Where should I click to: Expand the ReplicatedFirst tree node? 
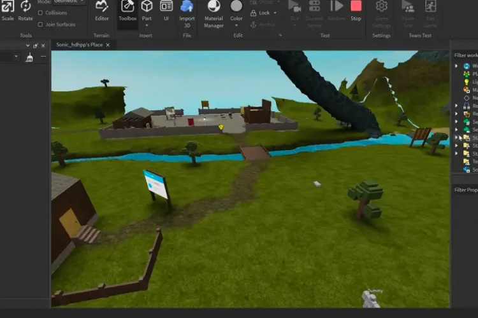point(456,106)
